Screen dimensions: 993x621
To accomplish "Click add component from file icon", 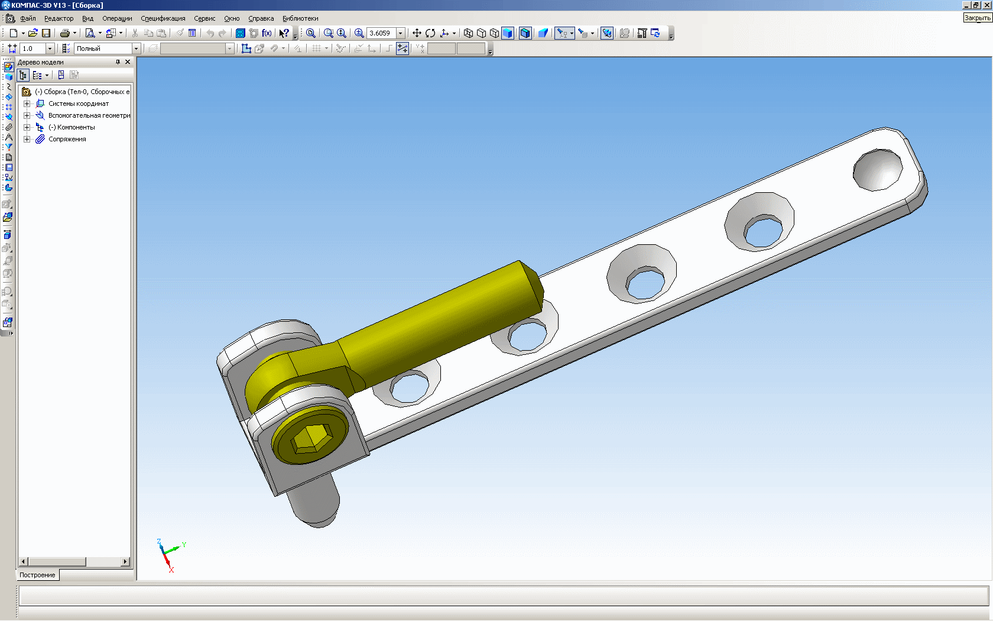I will [7, 218].
